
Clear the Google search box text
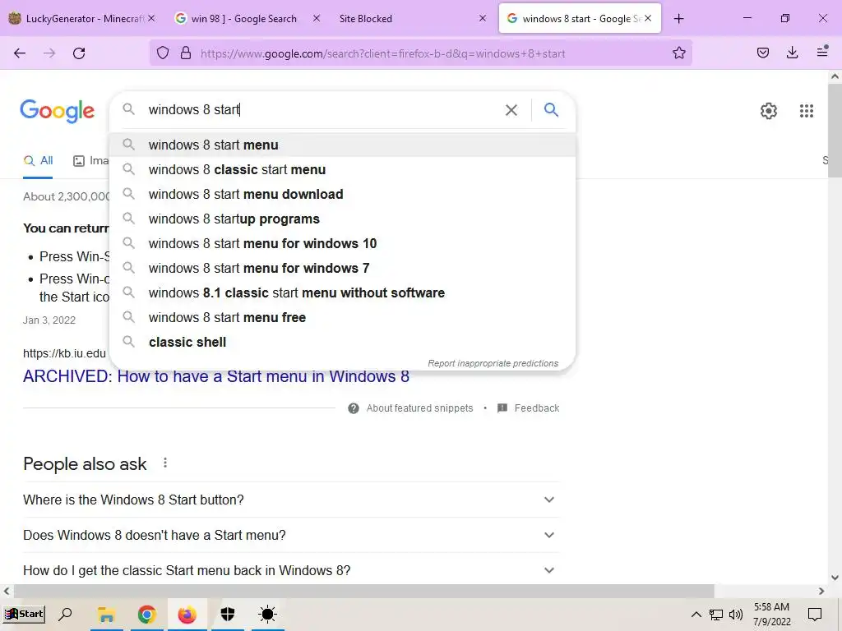(x=511, y=110)
